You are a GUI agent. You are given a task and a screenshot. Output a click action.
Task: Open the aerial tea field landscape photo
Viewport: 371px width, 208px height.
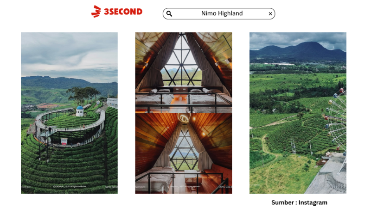pos(298,113)
